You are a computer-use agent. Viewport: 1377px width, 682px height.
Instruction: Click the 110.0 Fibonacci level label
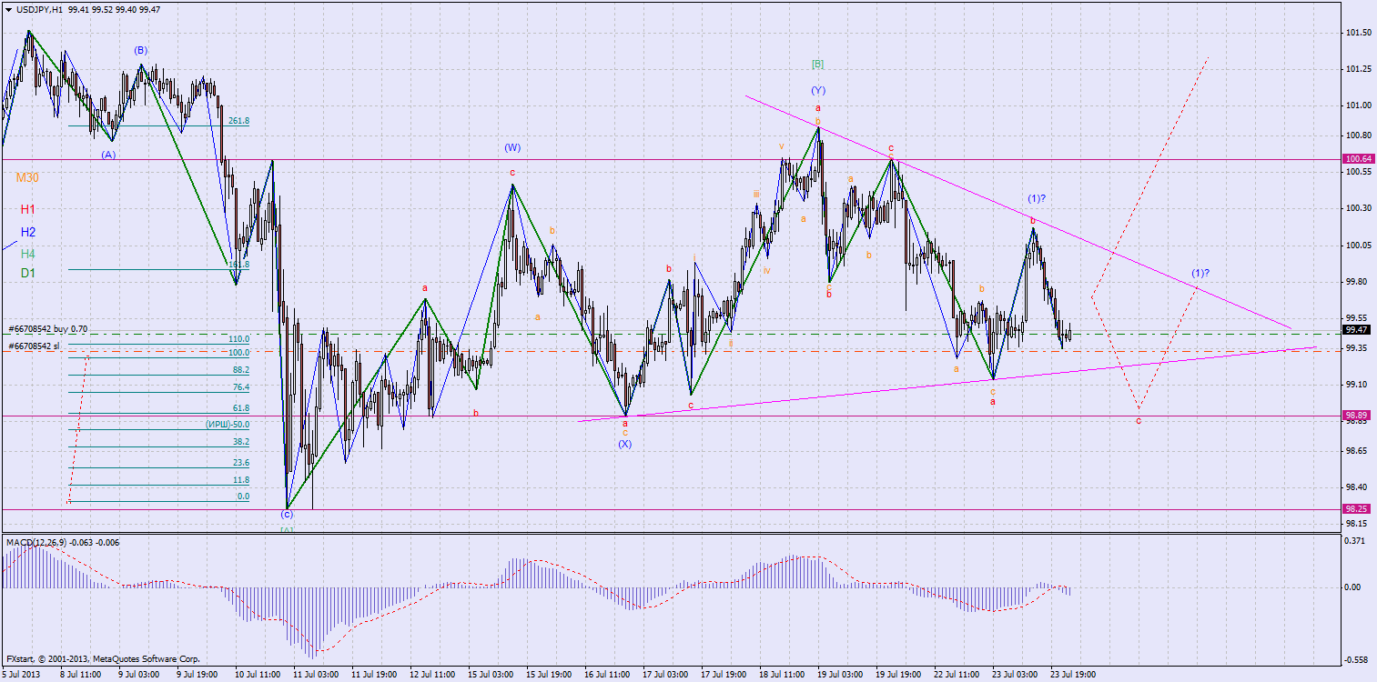point(239,338)
